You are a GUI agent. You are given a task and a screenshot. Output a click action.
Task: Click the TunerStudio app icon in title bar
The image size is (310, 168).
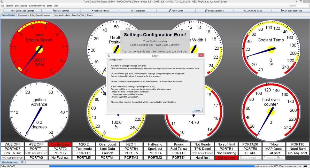2,2
